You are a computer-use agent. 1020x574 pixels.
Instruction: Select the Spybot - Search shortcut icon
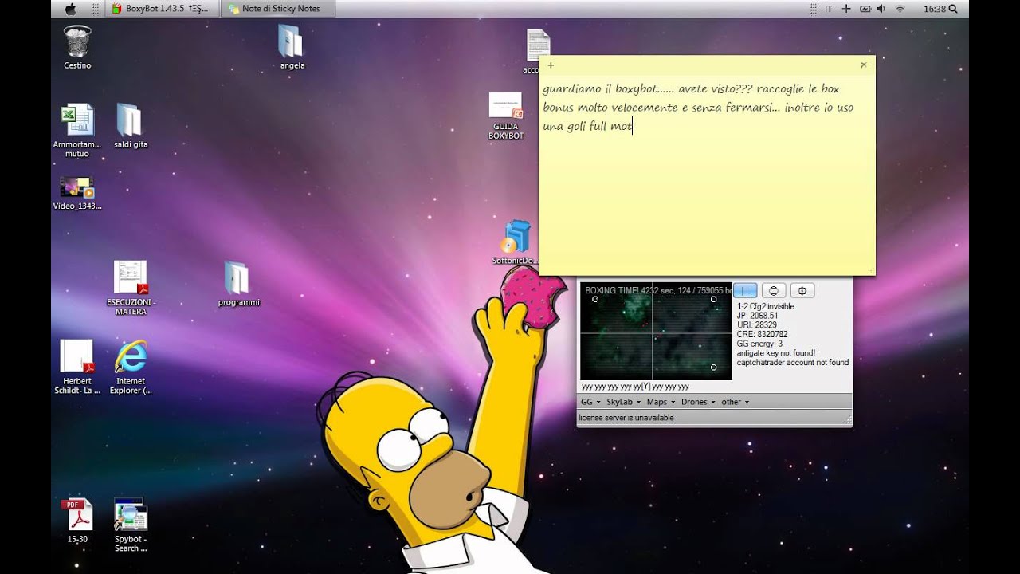click(x=131, y=525)
